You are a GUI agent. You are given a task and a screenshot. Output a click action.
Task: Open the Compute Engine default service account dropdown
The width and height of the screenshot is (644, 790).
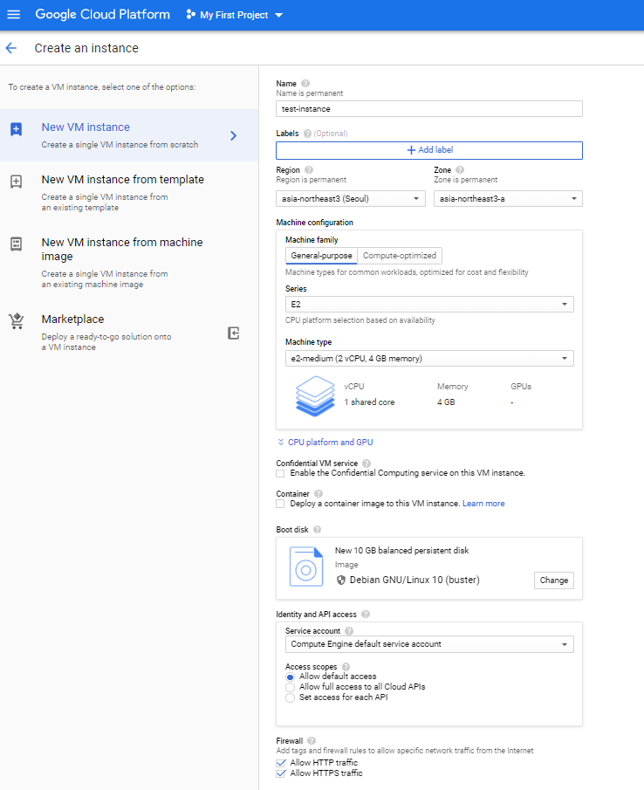pos(429,644)
